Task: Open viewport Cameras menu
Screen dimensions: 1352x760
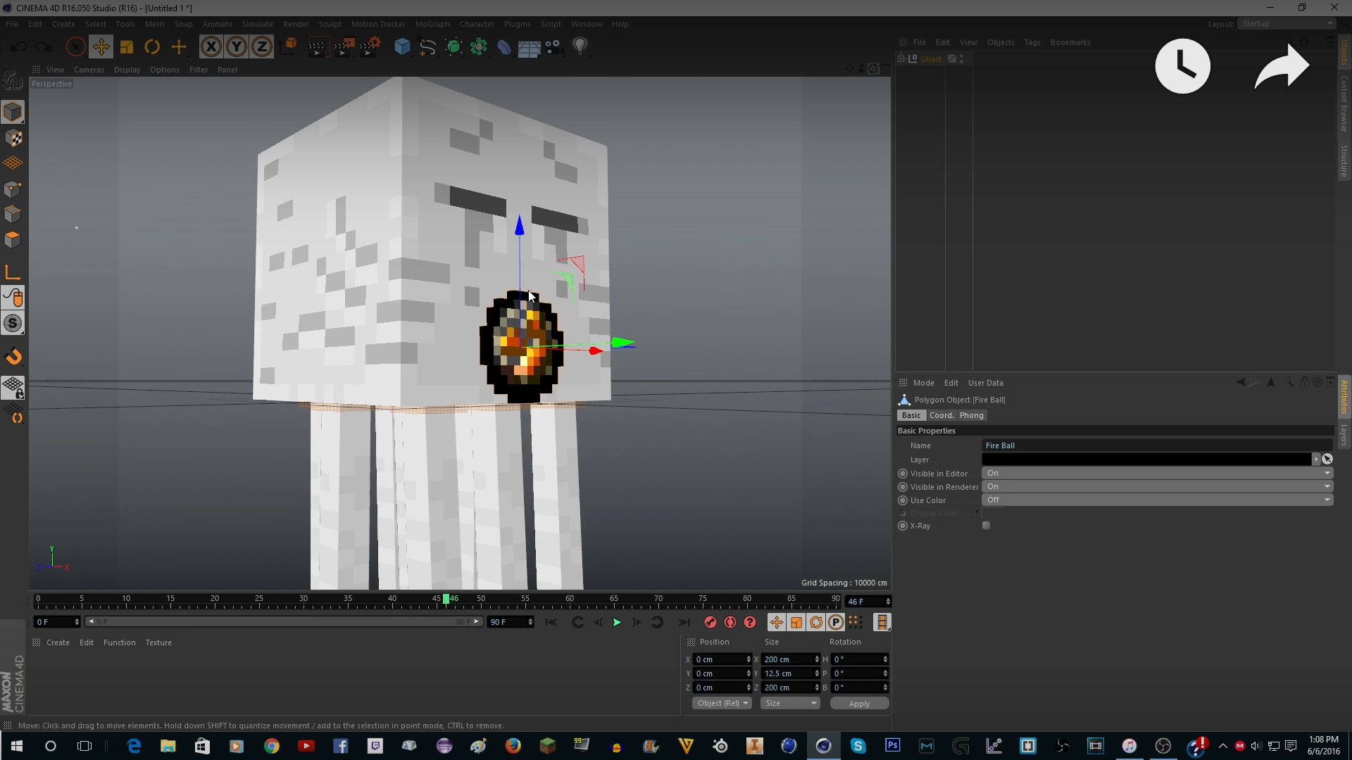Action: click(x=89, y=70)
